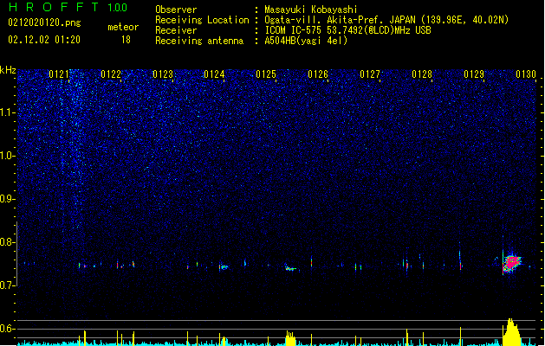This screenshot has height=346, width=545.
Task: Click the 0.7 frequency axis label
Action: [8, 285]
